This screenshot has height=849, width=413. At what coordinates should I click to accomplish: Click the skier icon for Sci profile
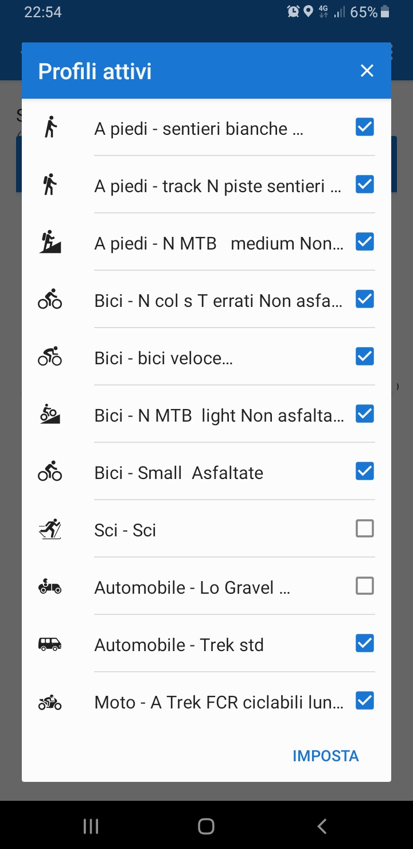(50, 529)
